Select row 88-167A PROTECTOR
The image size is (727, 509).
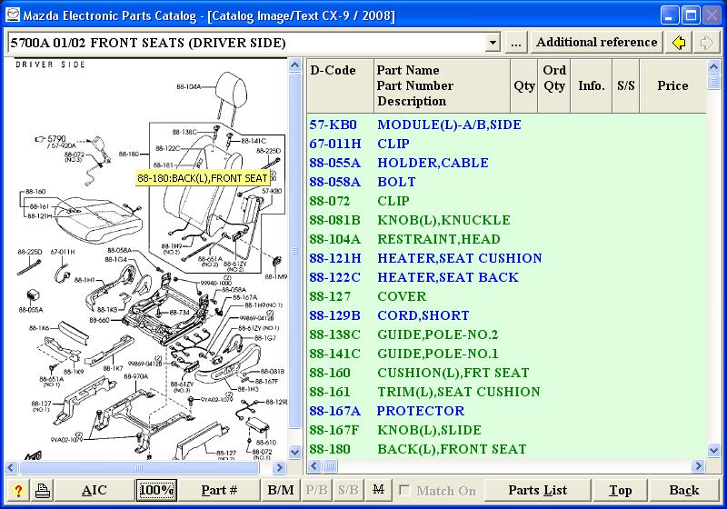506,411
